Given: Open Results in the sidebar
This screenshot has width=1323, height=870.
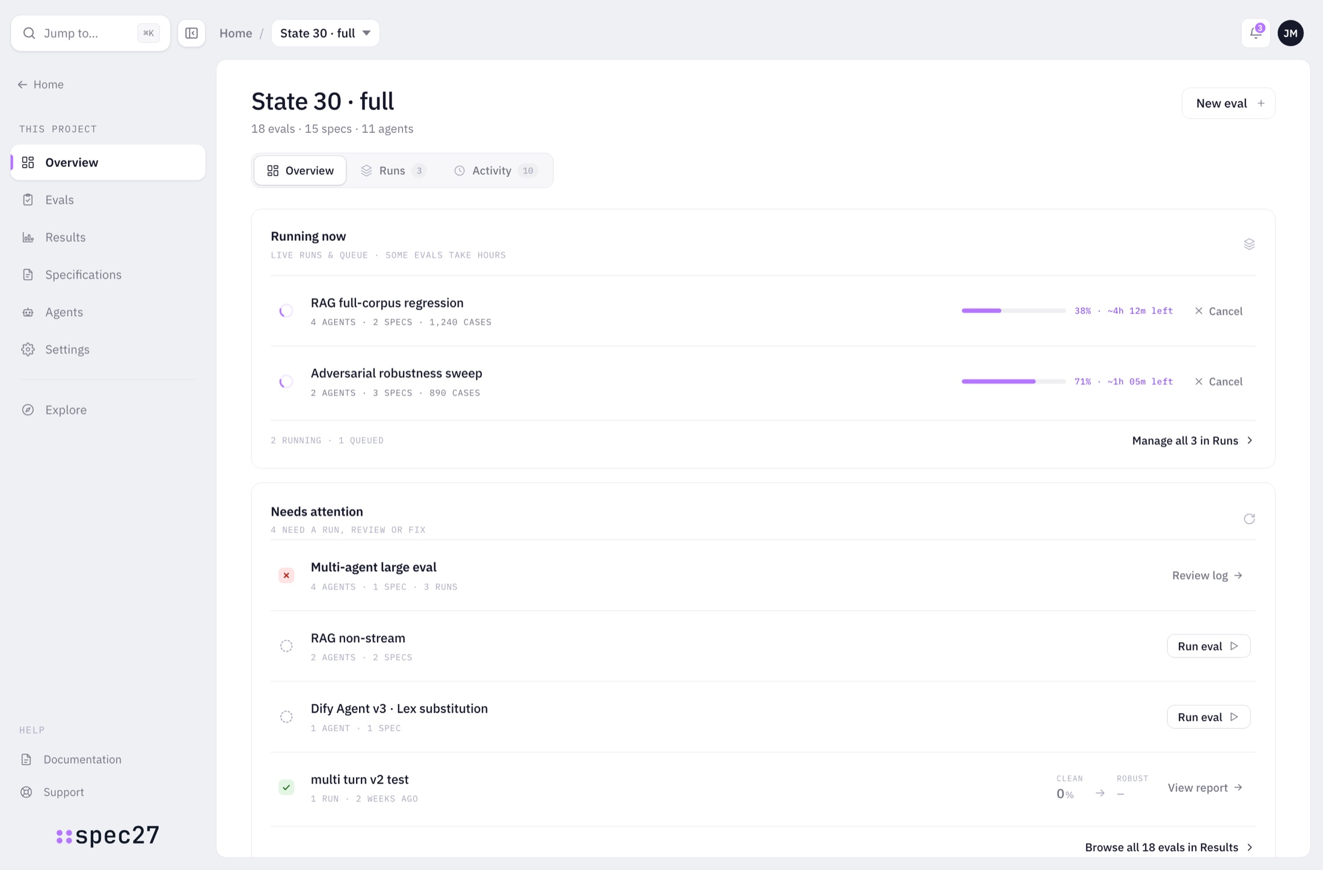Looking at the screenshot, I should pos(108,237).
